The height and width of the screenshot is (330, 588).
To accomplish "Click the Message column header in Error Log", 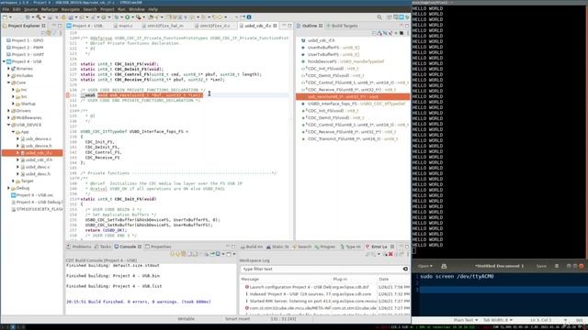I will click(x=286, y=279).
